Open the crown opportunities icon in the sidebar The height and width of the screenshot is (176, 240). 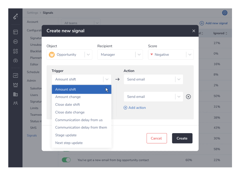pyautogui.click(x=15, y=85)
